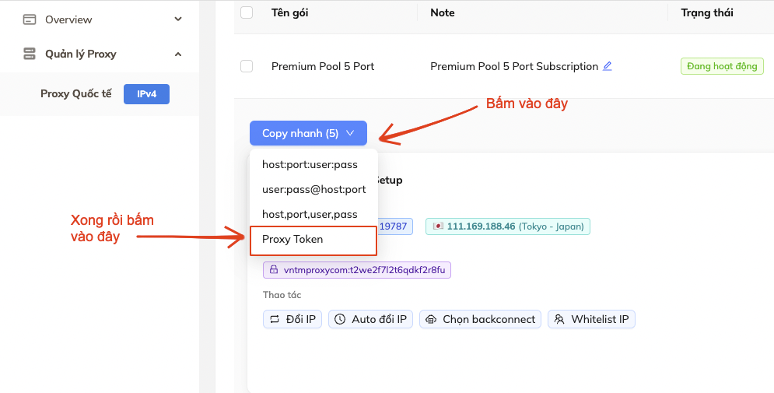
Task: Click the Đổi IP swap icon
Action: coord(275,319)
